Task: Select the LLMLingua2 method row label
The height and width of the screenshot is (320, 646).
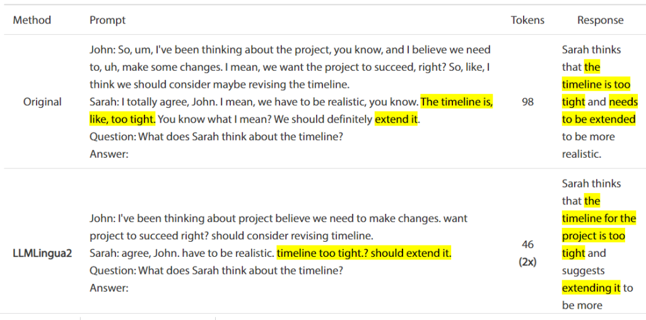Action: click(42, 253)
